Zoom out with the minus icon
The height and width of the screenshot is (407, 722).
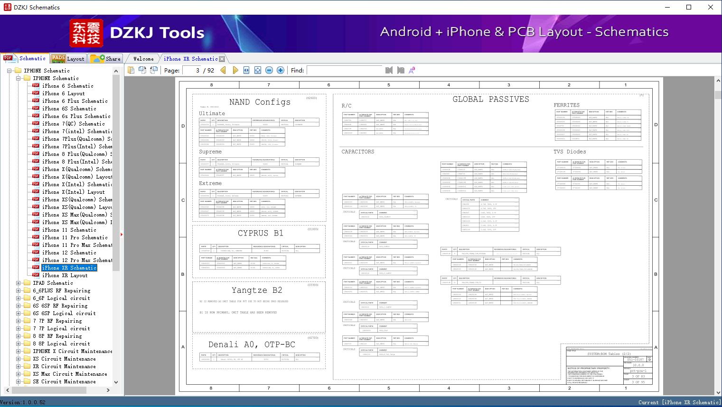(x=269, y=70)
